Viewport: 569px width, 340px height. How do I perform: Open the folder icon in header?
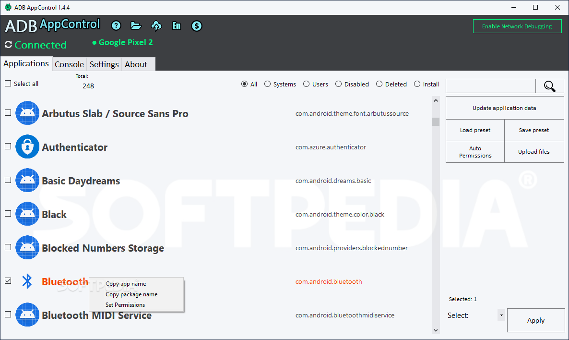click(x=136, y=25)
